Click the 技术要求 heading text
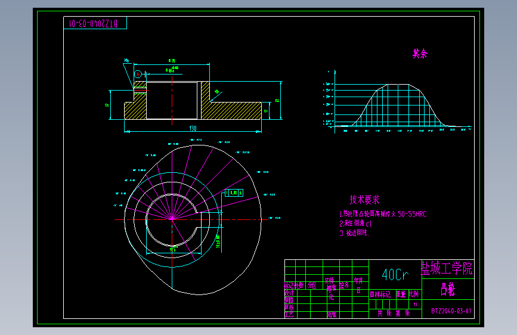This screenshot has width=517, height=335. [364, 200]
